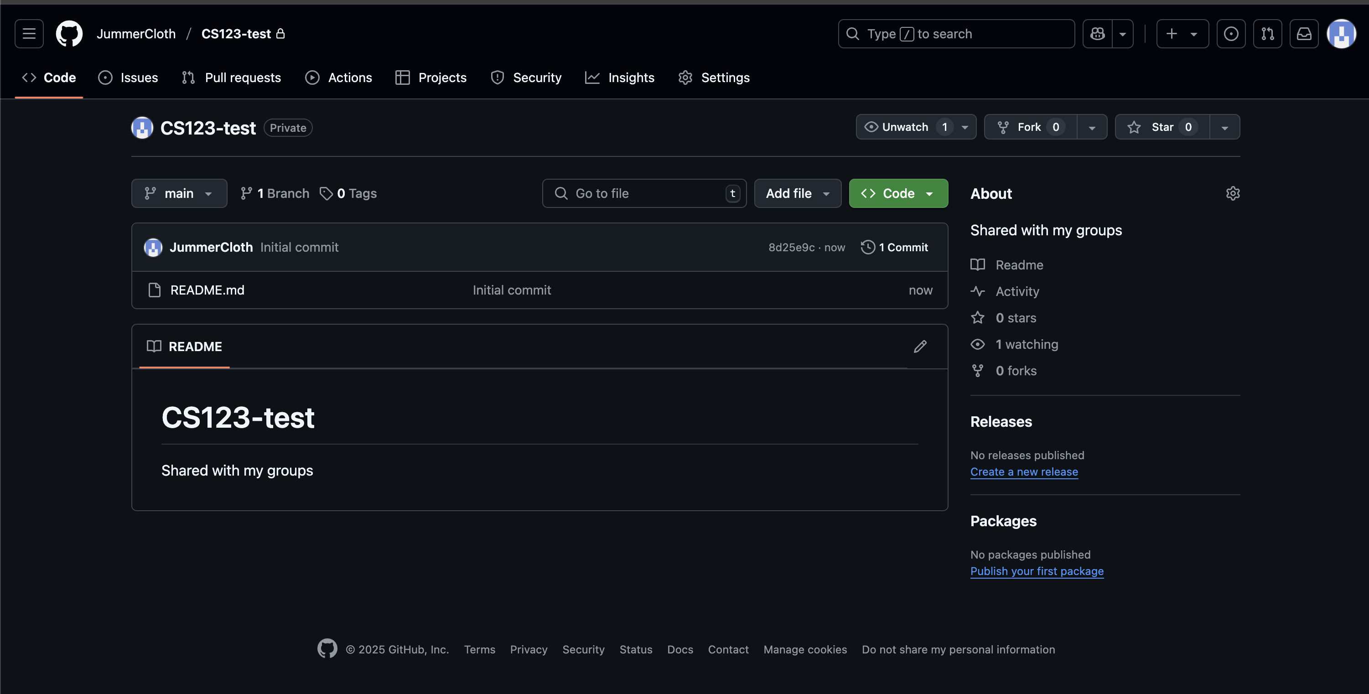This screenshot has width=1369, height=694.
Task: Expand the Fork options dropdown arrow
Action: click(x=1092, y=128)
